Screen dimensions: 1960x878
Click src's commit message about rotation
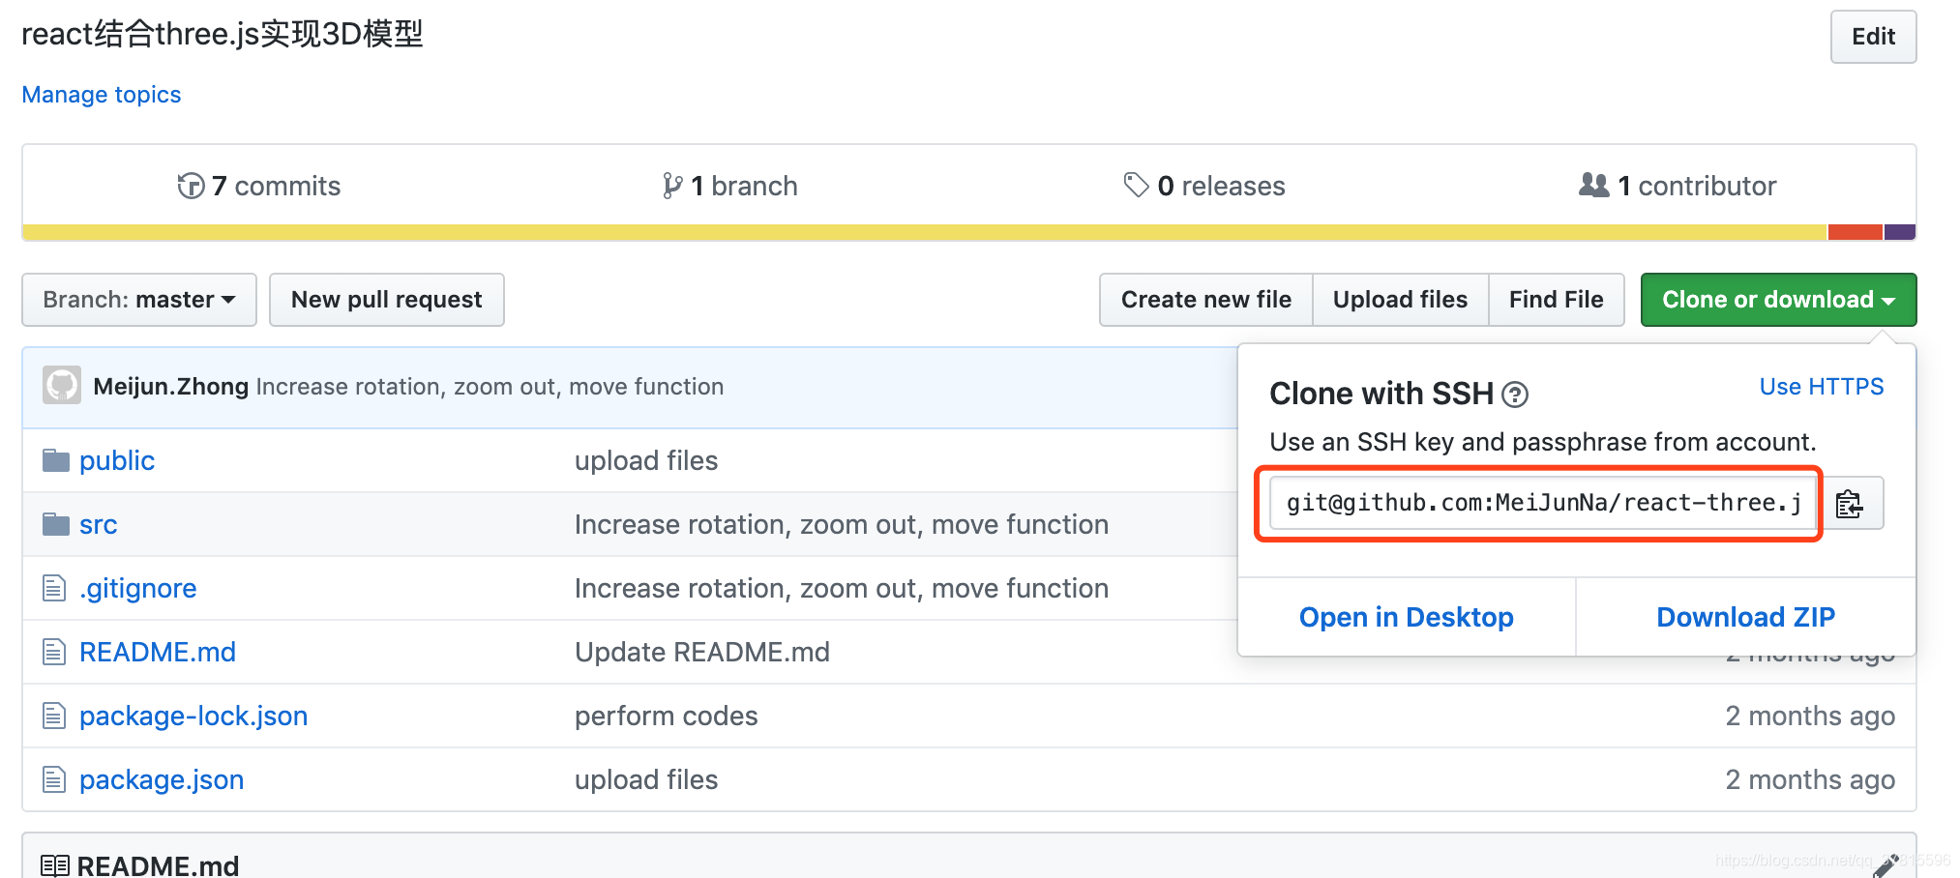(842, 524)
